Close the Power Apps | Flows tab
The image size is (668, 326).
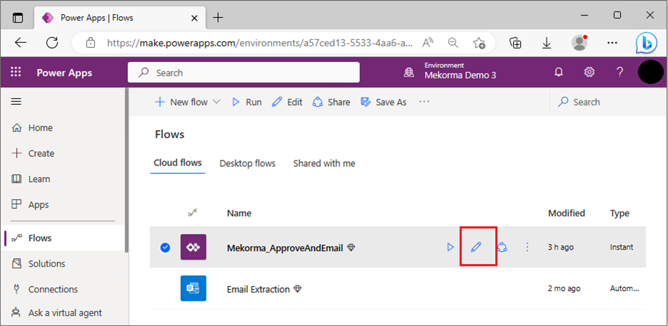click(194, 18)
